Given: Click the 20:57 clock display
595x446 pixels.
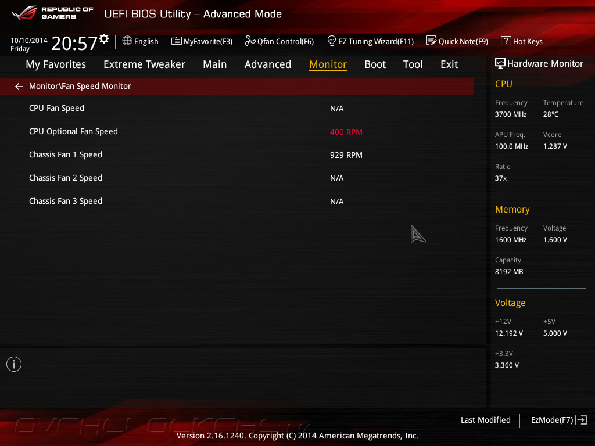Looking at the screenshot, I should (74, 44).
